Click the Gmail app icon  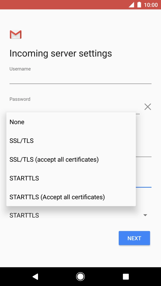click(15, 34)
